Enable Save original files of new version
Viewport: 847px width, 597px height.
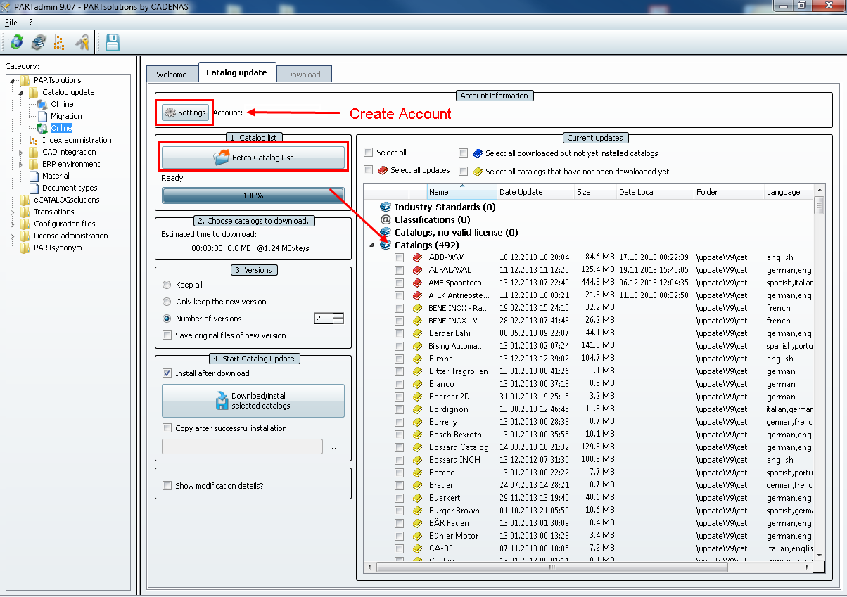[167, 335]
